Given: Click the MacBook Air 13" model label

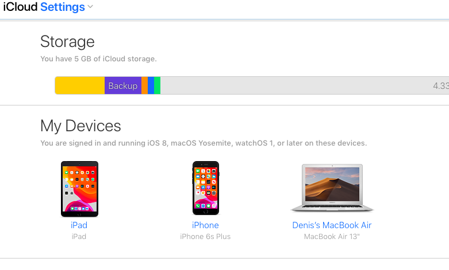Looking at the screenshot, I should point(332,237).
